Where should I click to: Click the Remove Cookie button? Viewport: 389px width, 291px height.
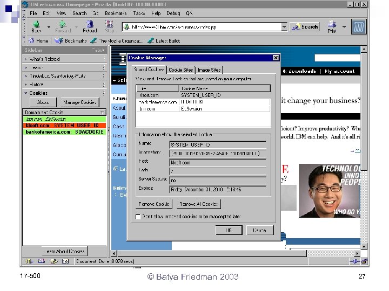tap(154, 204)
